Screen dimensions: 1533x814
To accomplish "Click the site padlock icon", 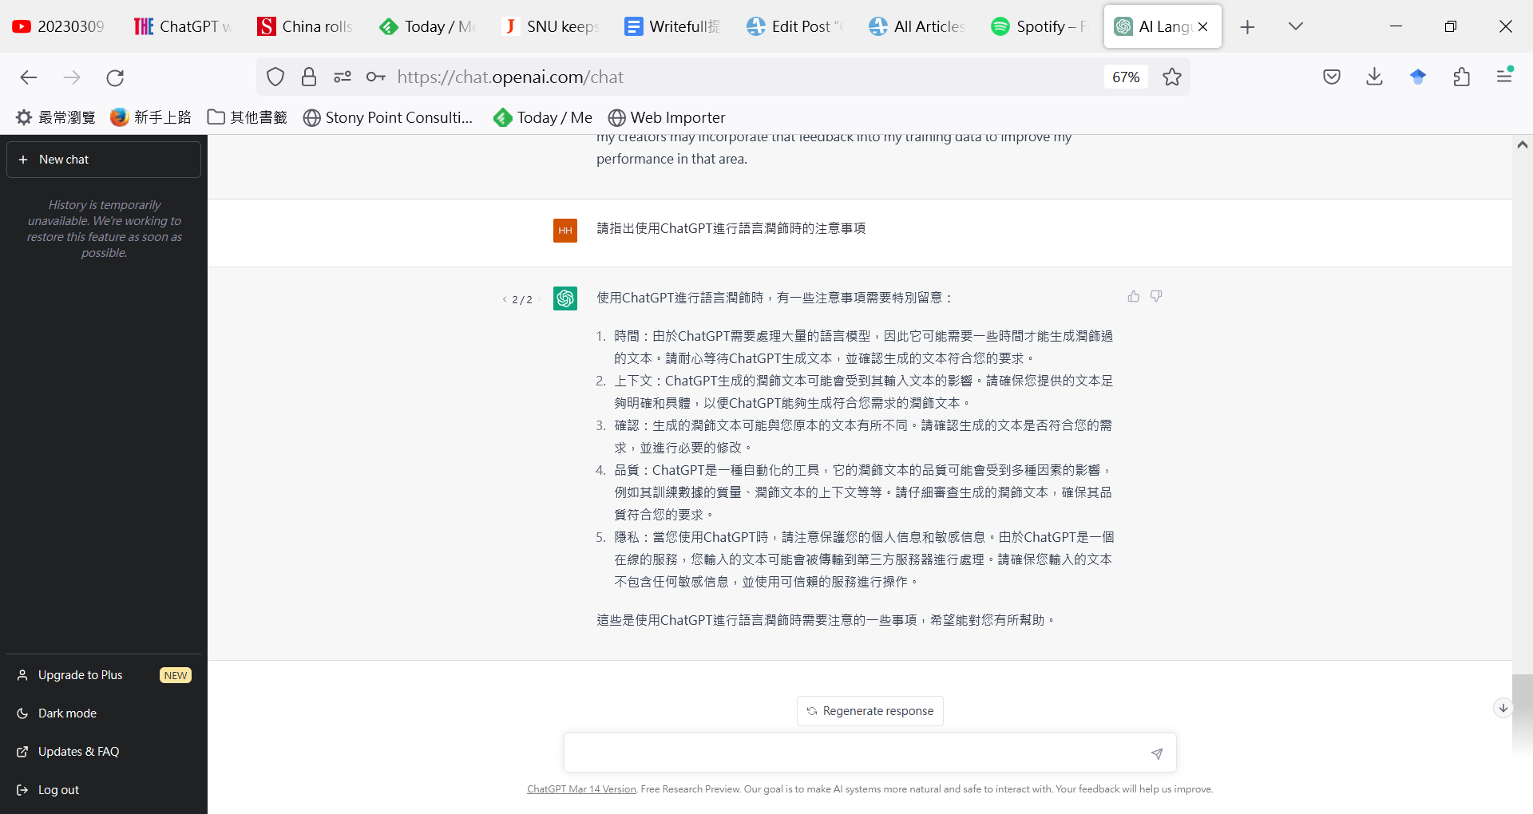I will pyautogui.click(x=309, y=77).
